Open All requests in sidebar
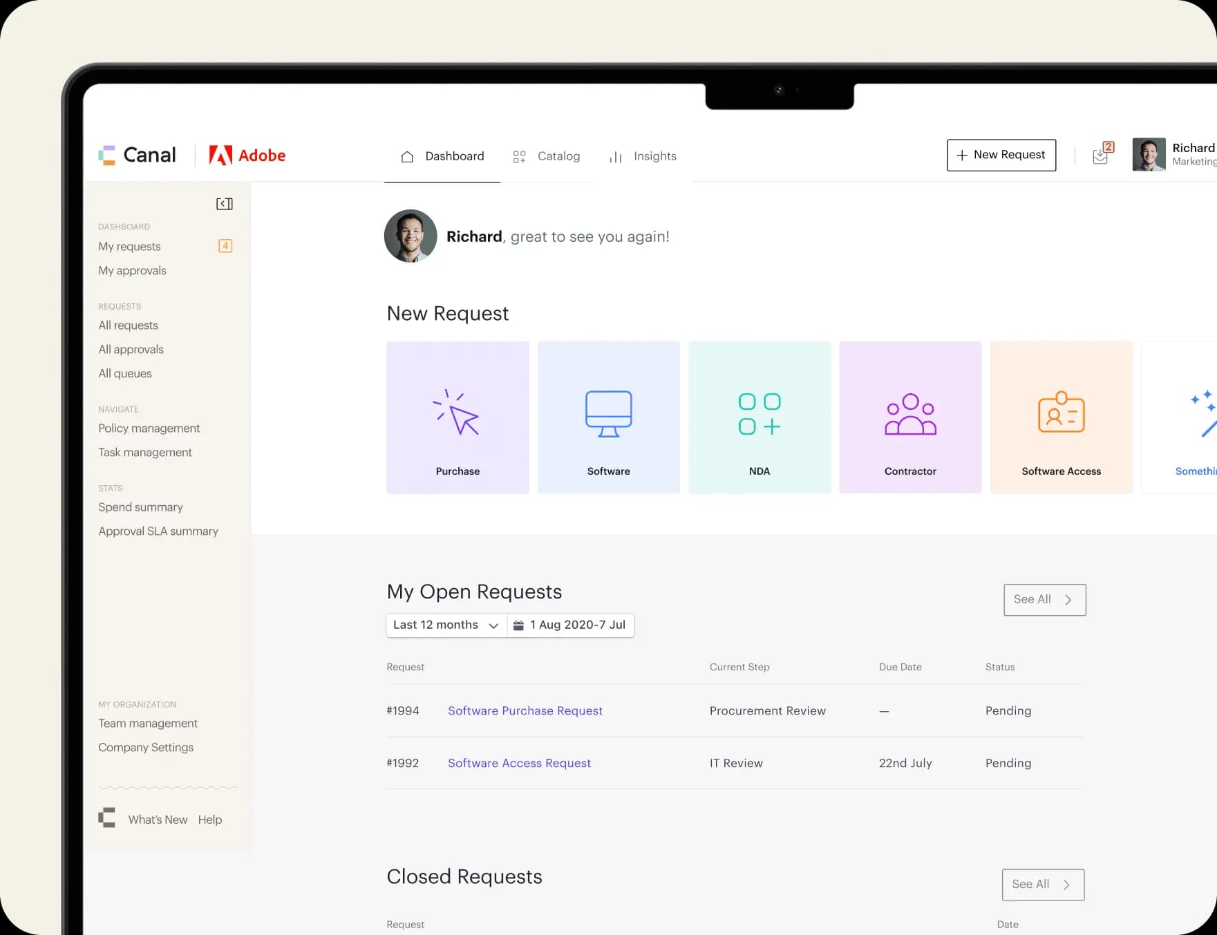This screenshot has width=1217, height=935. [x=129, y=325]
